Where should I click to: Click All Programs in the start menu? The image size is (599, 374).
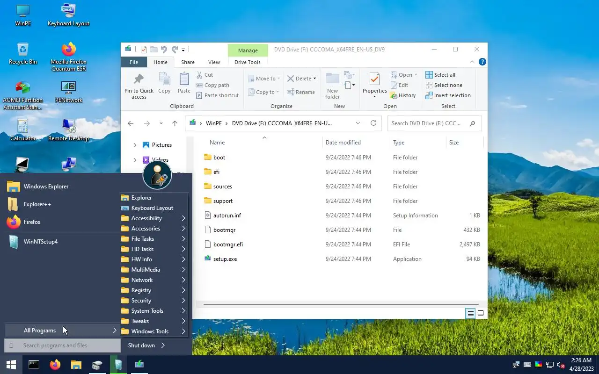coord(62,331)
